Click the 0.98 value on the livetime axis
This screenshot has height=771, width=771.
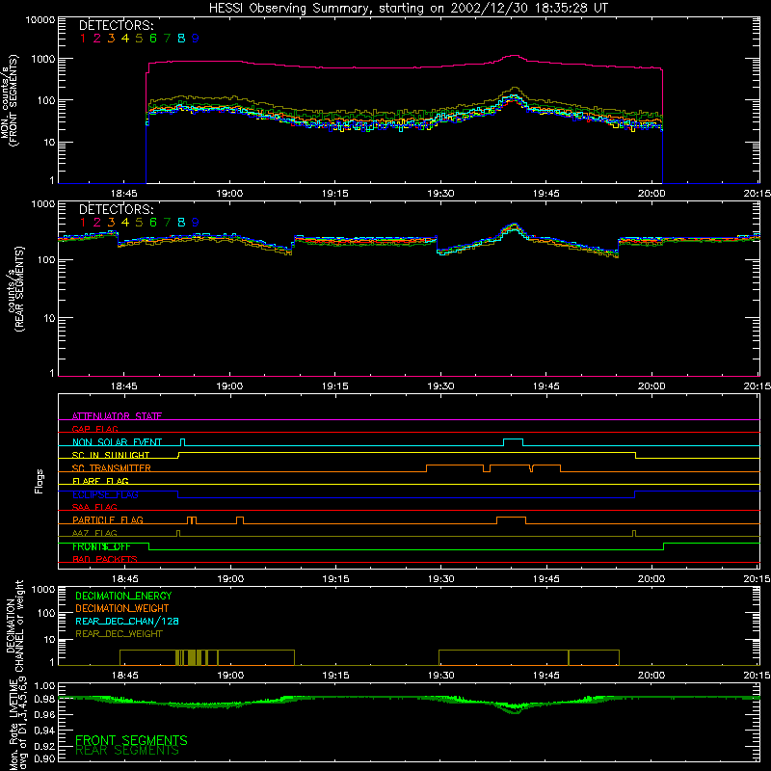tap(44, 699)
